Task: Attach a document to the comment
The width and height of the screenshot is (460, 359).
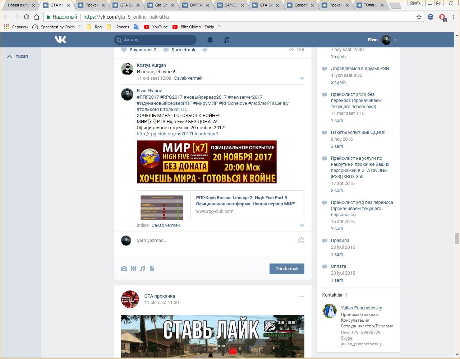Action: [152, 269]
